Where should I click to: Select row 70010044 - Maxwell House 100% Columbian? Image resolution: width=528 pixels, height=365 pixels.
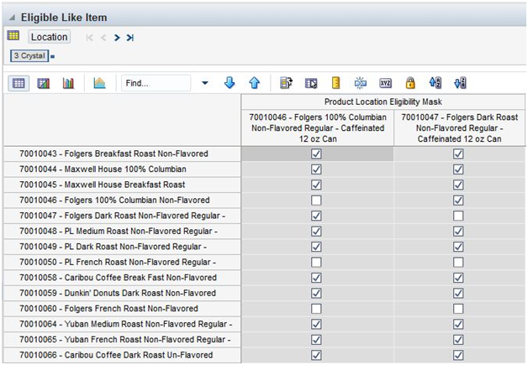122,169
